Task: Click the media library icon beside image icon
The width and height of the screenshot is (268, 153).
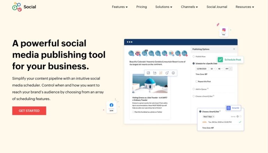Action: (x=155, y=73)
